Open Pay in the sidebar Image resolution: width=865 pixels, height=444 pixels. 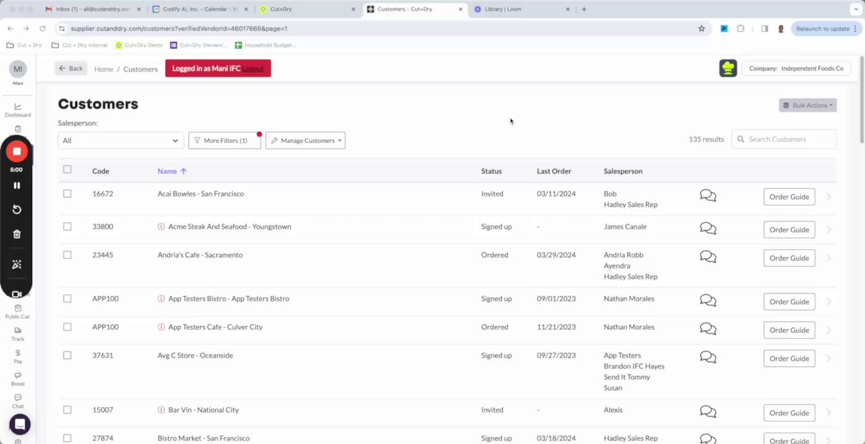[x=18, y=356]
